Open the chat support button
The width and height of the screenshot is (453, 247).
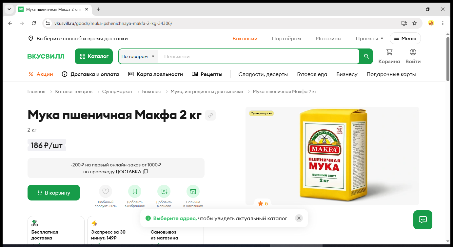pos(423,220)
